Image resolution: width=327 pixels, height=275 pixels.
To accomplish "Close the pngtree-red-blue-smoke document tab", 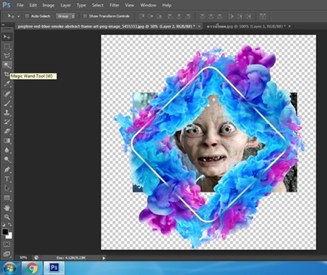I will (199, 26).
